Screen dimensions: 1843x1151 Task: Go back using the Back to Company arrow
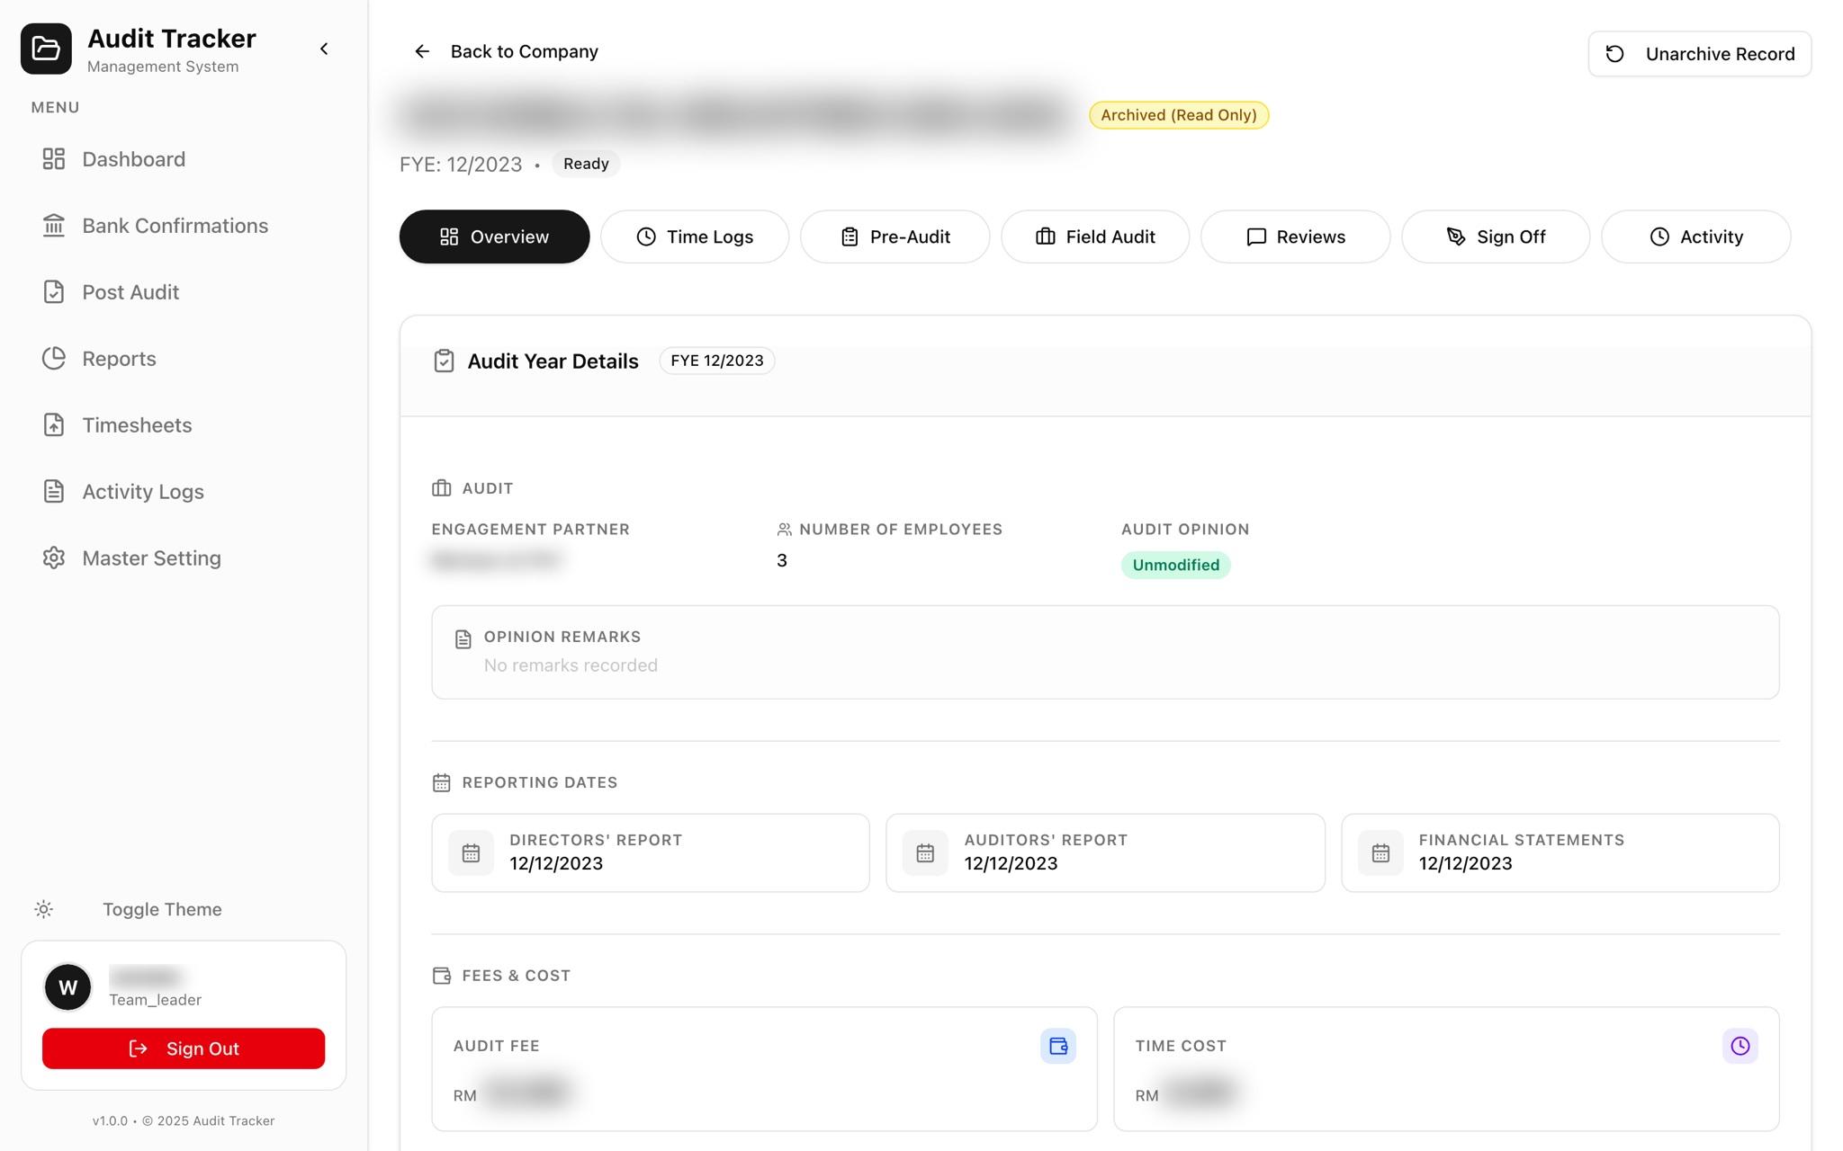pyautogui.click(x=422, y=51)
